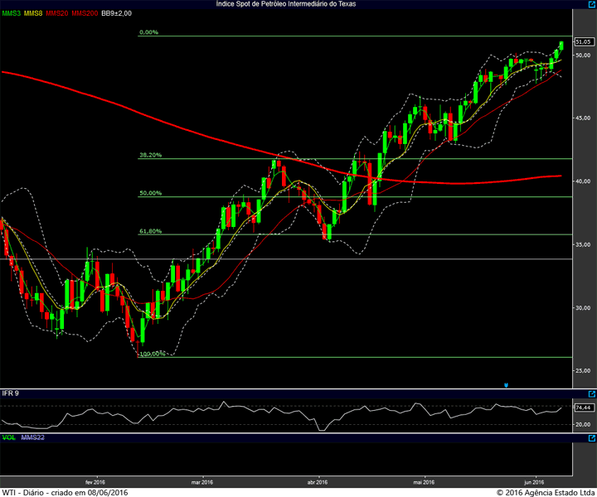Click the VOL label in volume panel
This screenshot has height=497, width=597.
point(9,437)
